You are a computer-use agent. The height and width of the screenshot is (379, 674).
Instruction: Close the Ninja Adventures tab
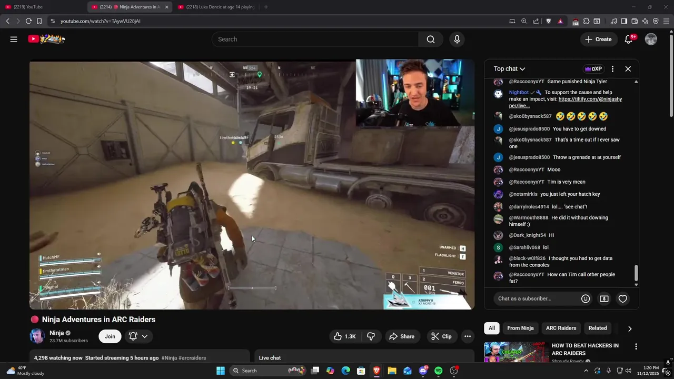166,7
